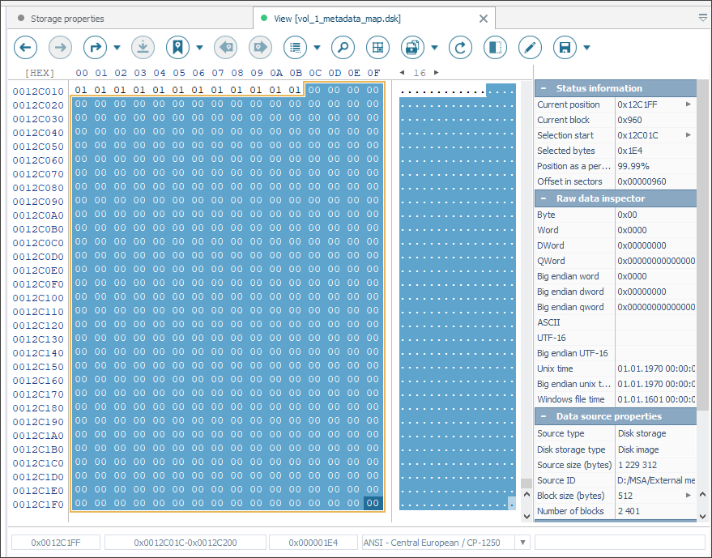The image size is (712, 558).
Task: Click the Current block value 0x960
Action: coord(629,120)
